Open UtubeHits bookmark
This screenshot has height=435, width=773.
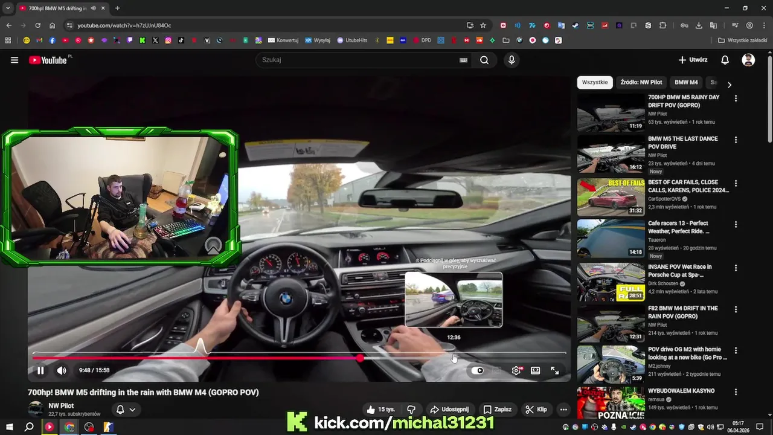pos(352,40)
